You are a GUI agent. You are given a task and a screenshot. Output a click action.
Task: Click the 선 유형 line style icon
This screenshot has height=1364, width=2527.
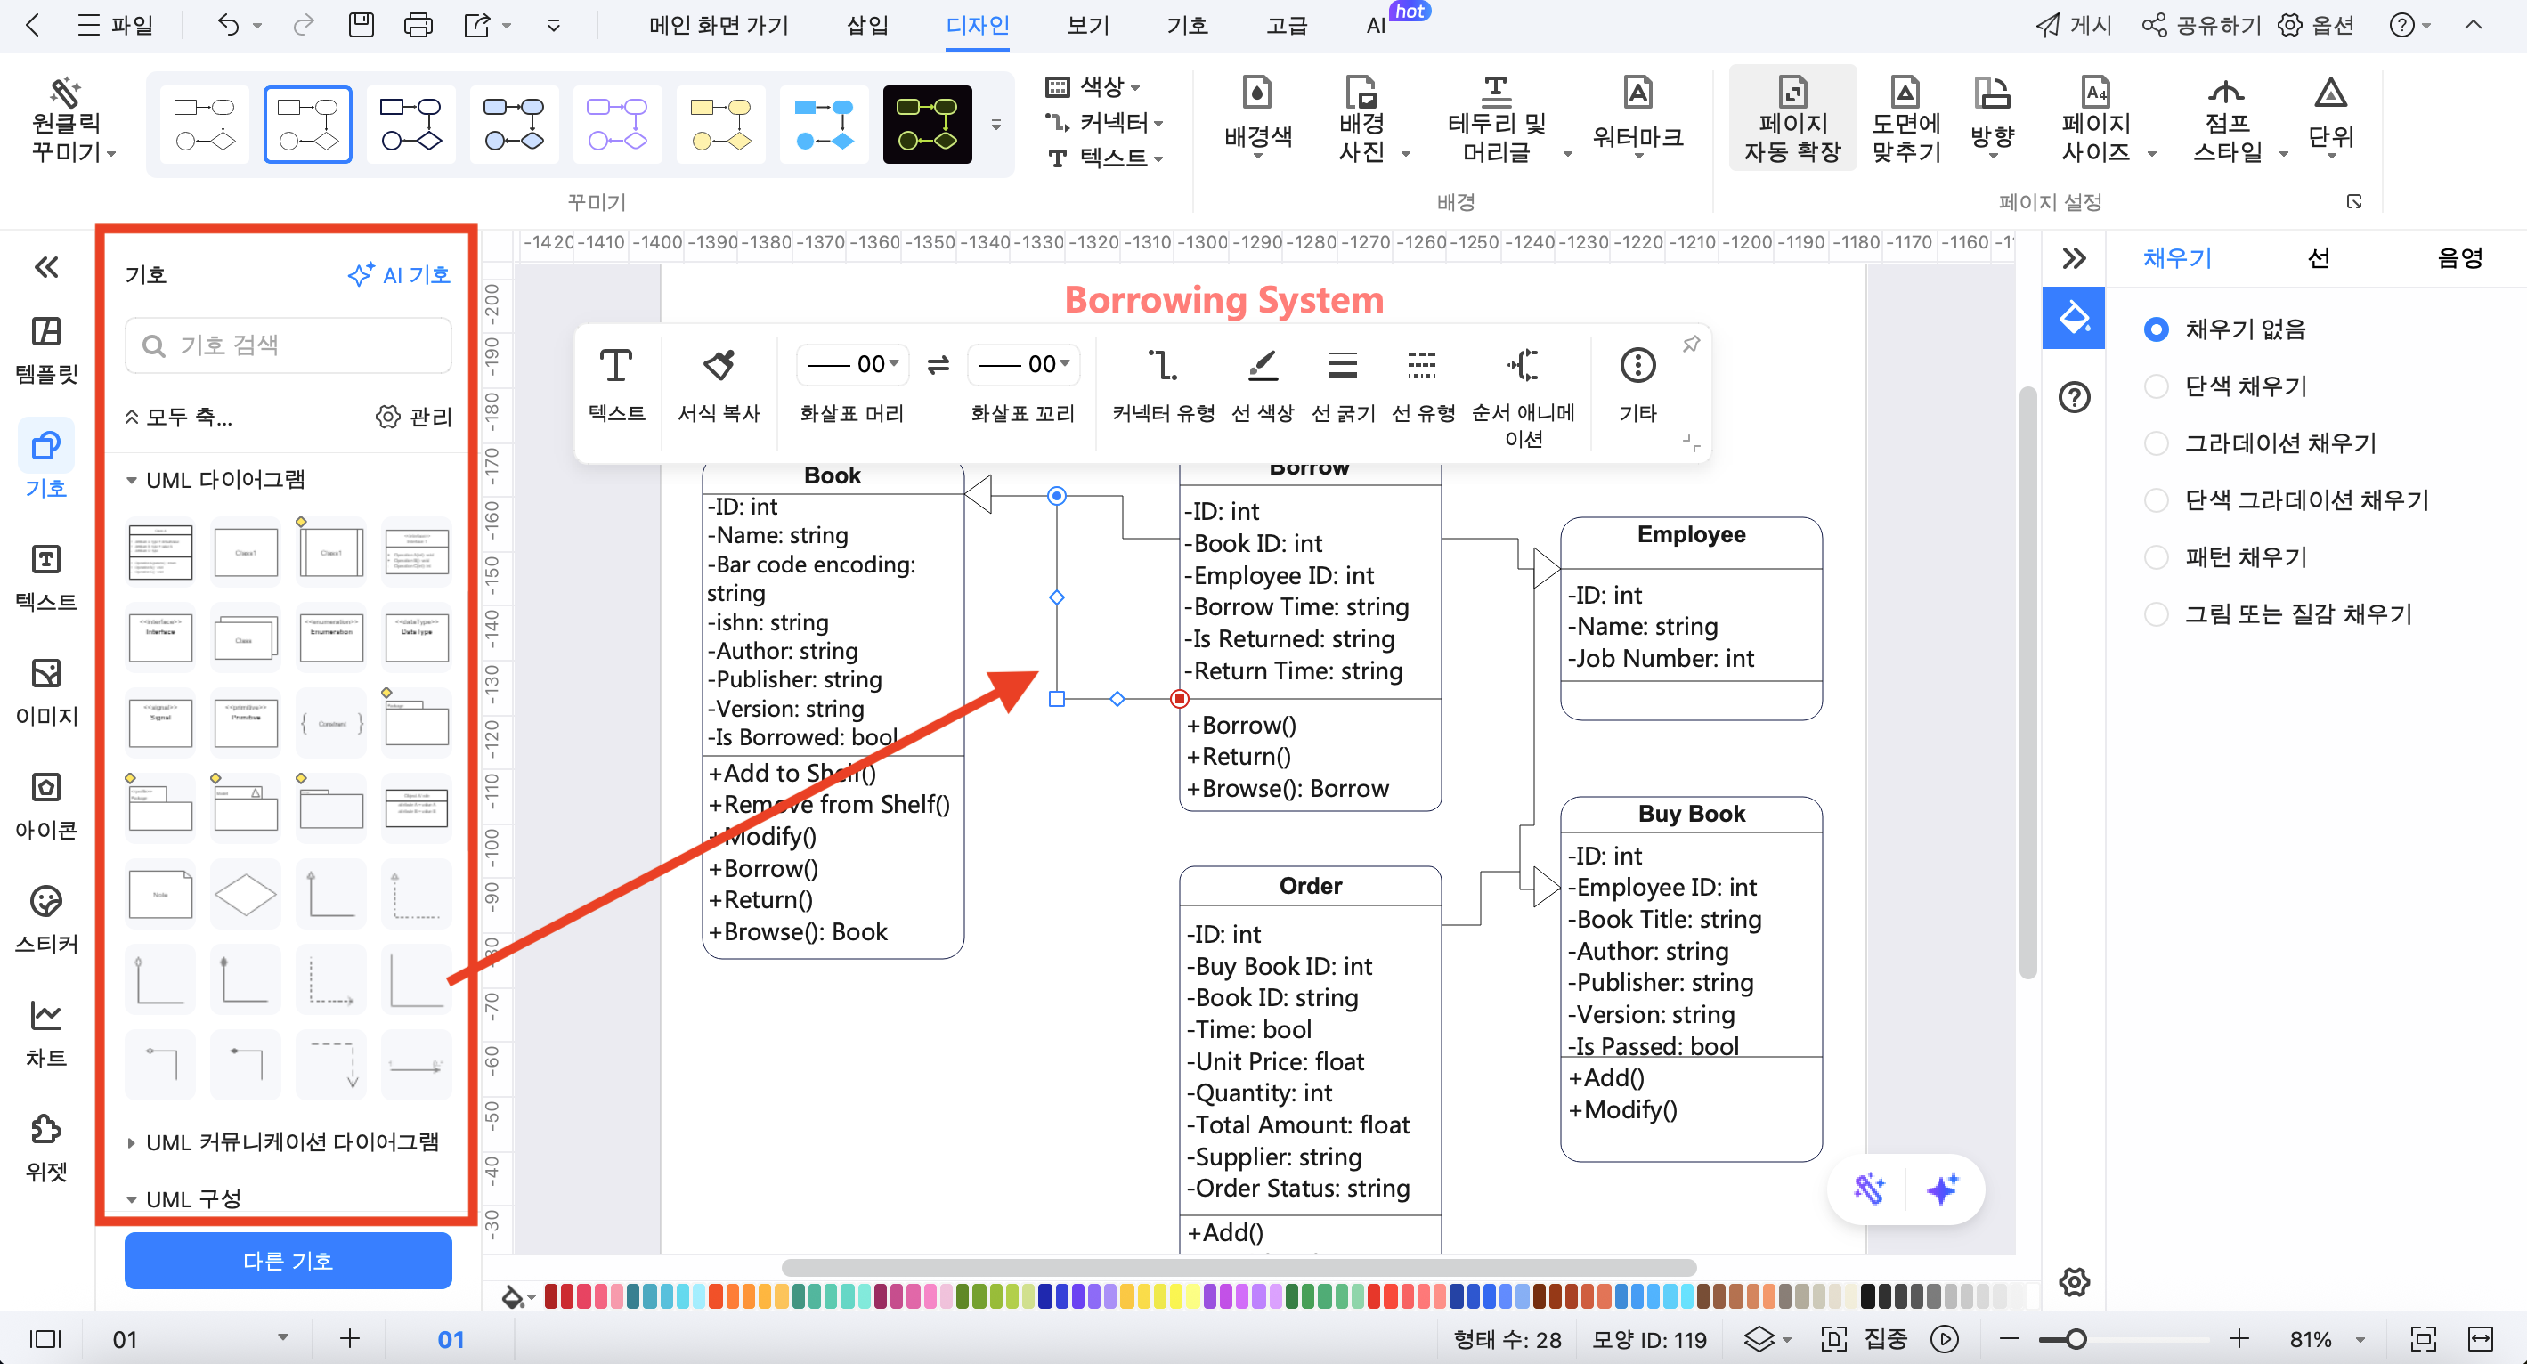1421,365
